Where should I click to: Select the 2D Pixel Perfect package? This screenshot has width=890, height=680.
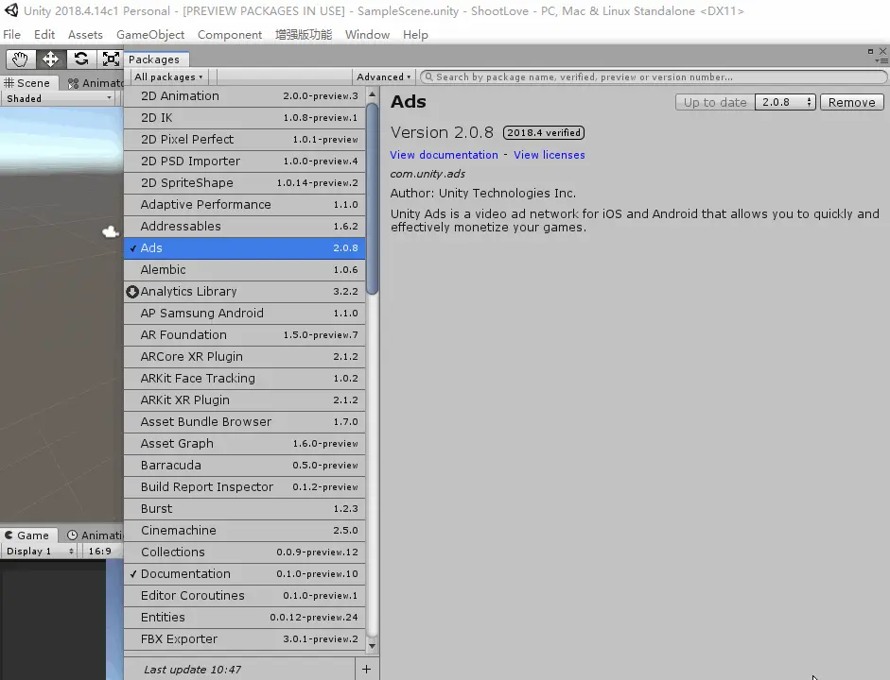point(245,140)
